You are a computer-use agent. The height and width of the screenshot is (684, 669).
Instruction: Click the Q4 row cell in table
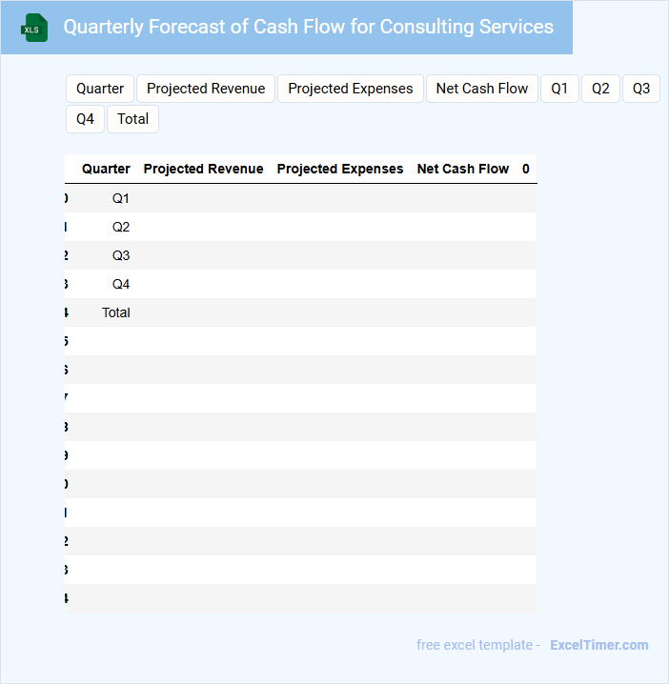pos(120,284)
